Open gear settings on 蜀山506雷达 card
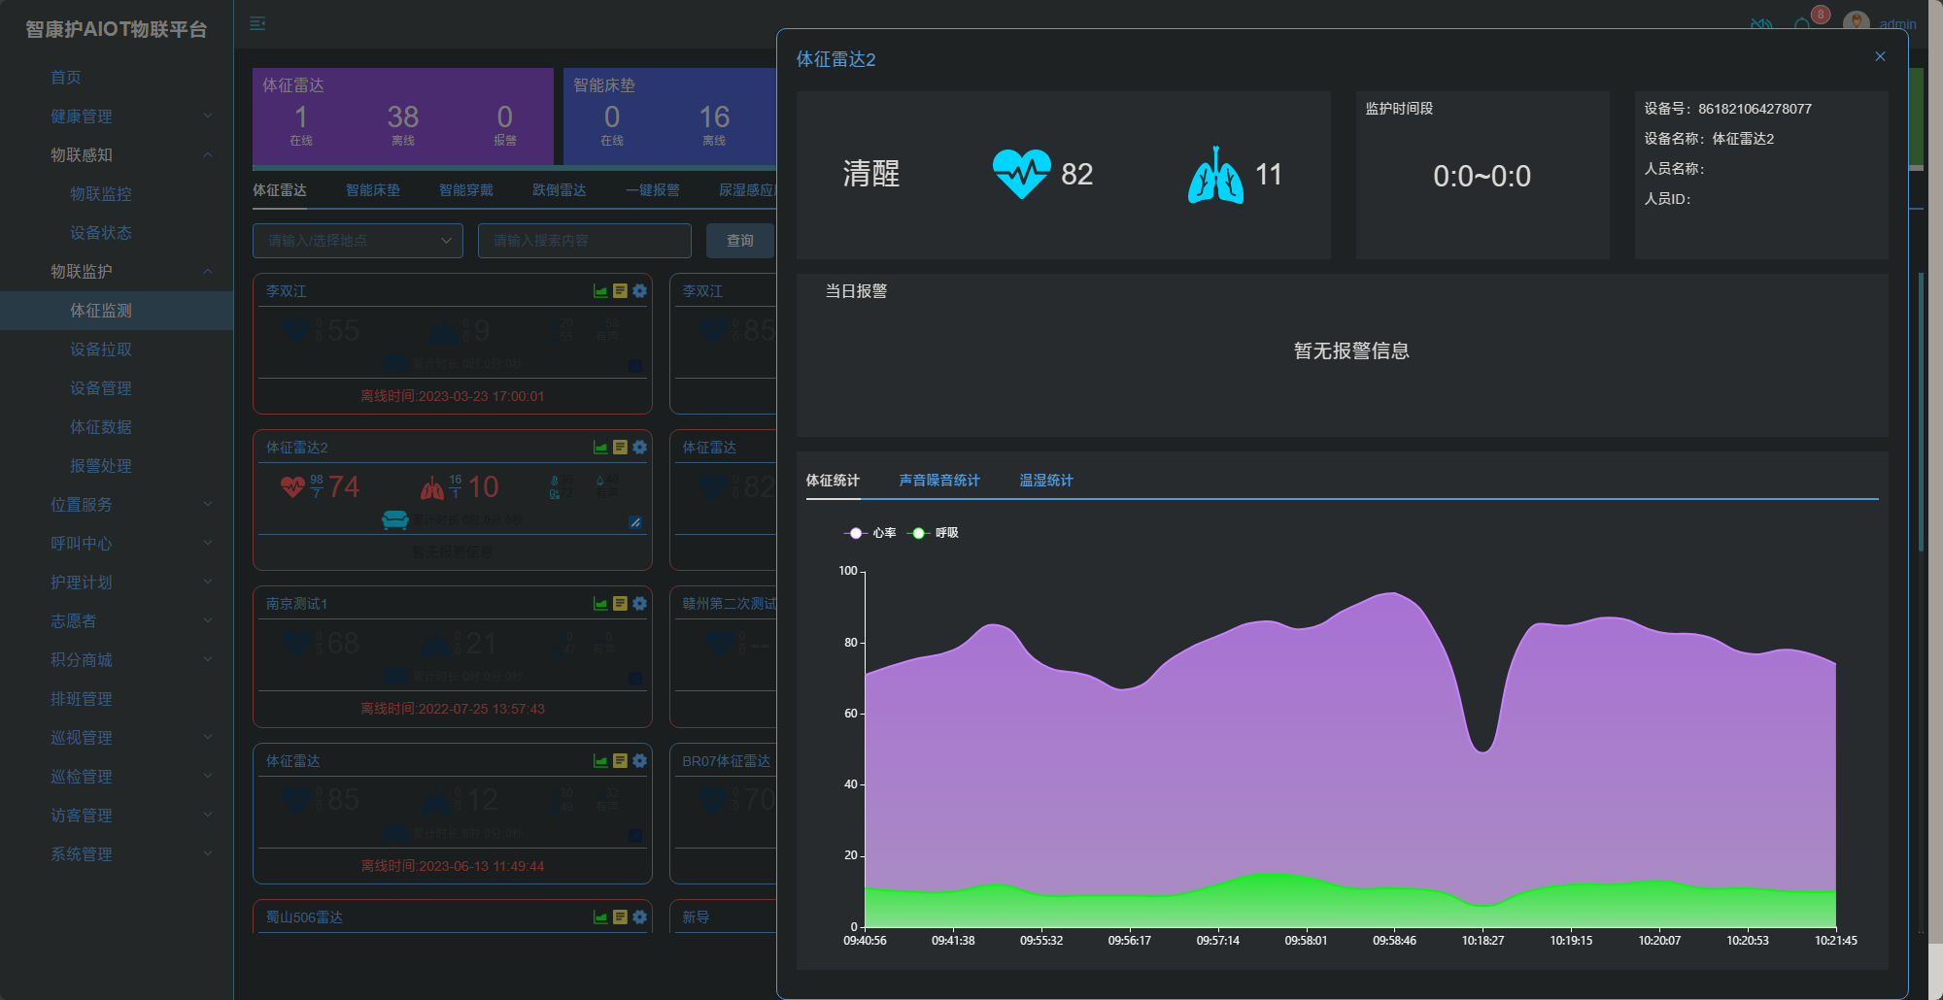This screenshot has width=1943, height=1000. point(639,917)
